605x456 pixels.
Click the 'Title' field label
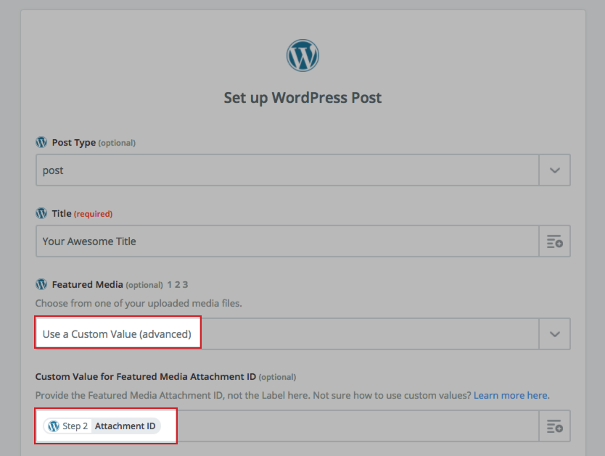pyautogui.click(x=62, y=214)
